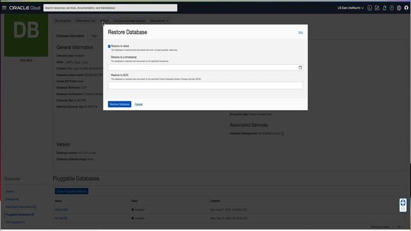Open the hamburger navigation menu

(4, 8)
